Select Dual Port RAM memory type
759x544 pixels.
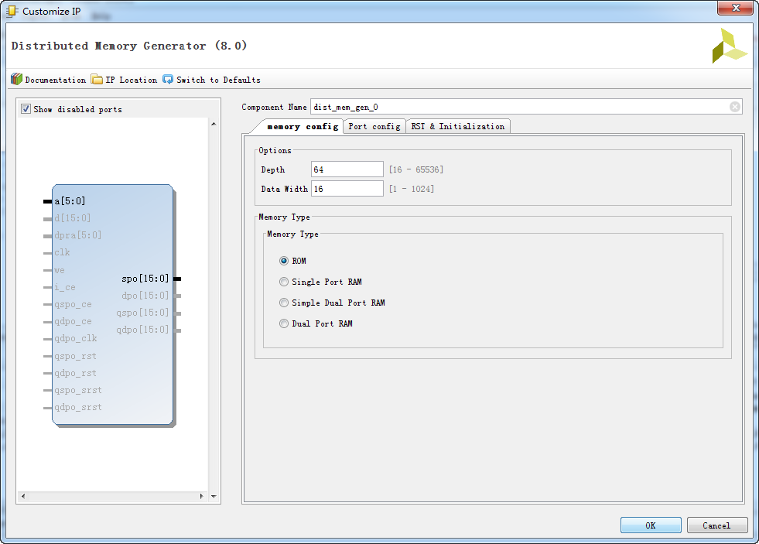(284, 323)
